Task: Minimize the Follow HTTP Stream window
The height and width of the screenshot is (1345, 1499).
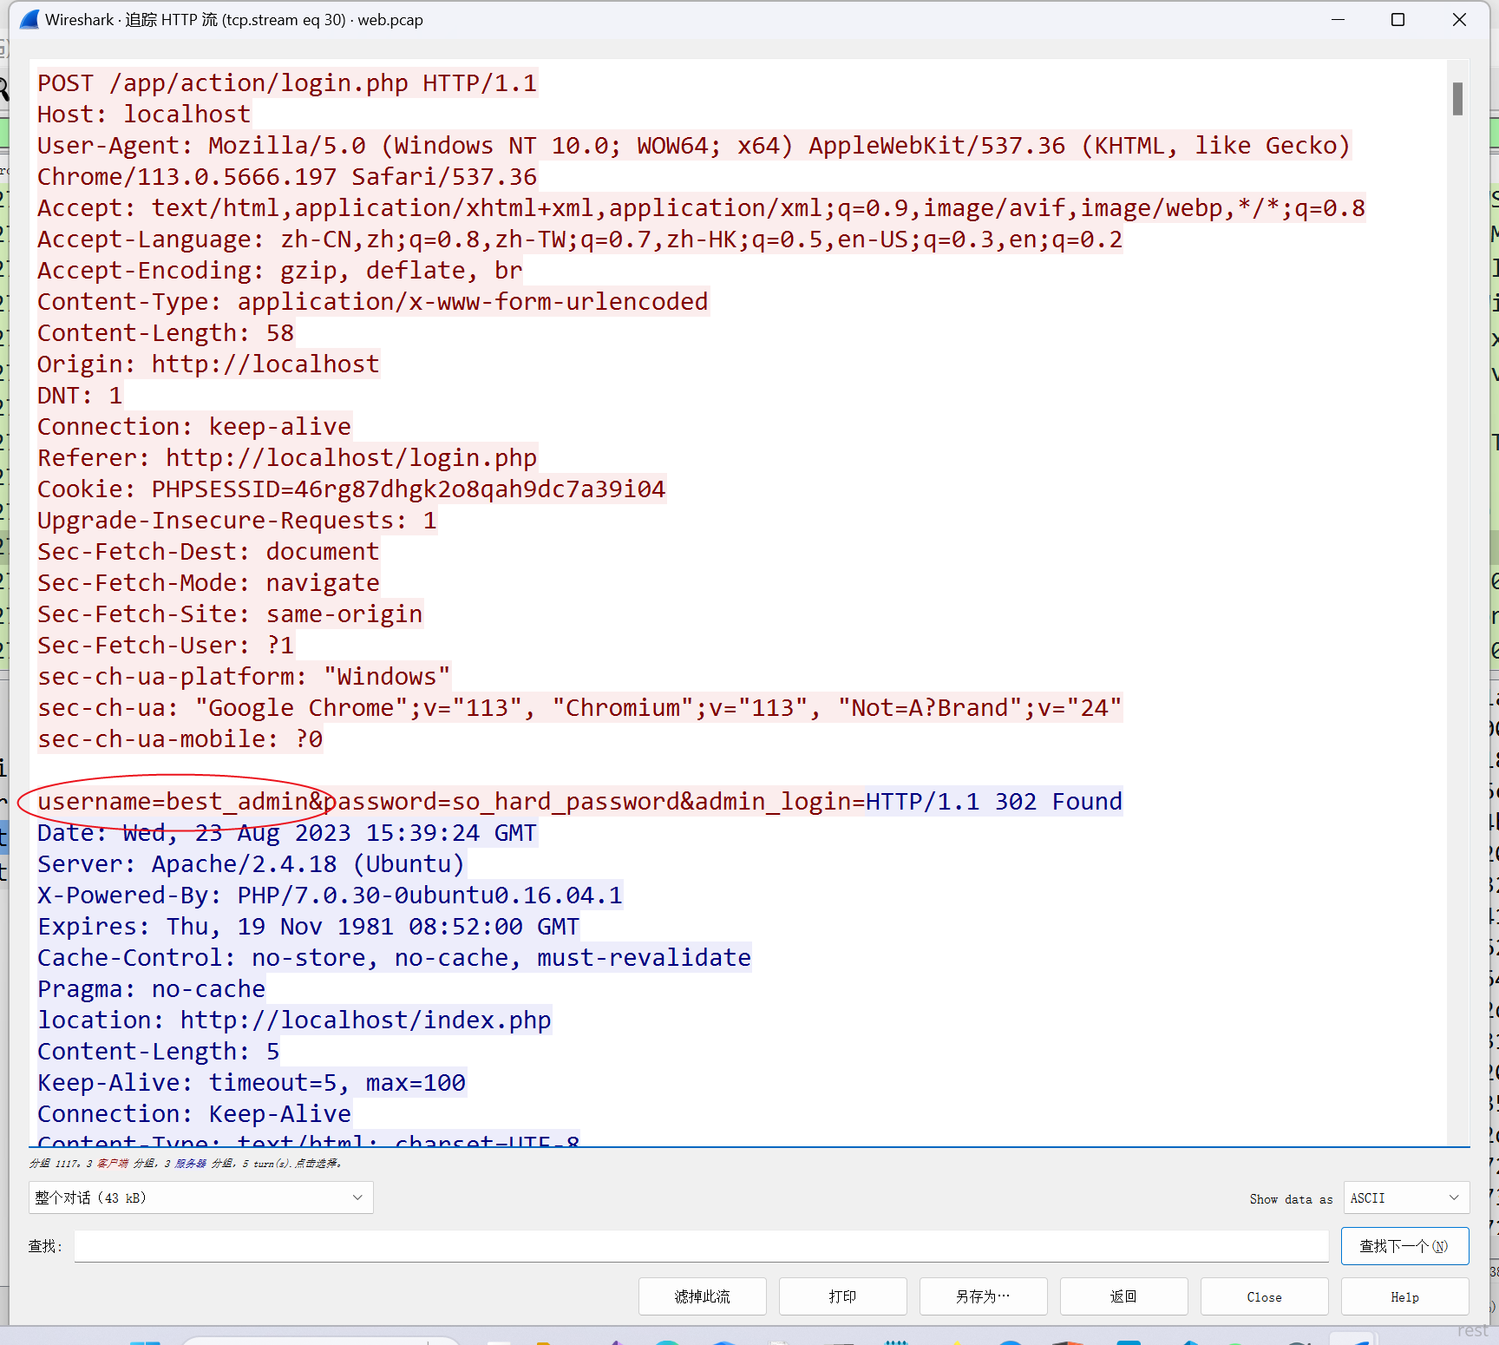Action: (1338, 19)
